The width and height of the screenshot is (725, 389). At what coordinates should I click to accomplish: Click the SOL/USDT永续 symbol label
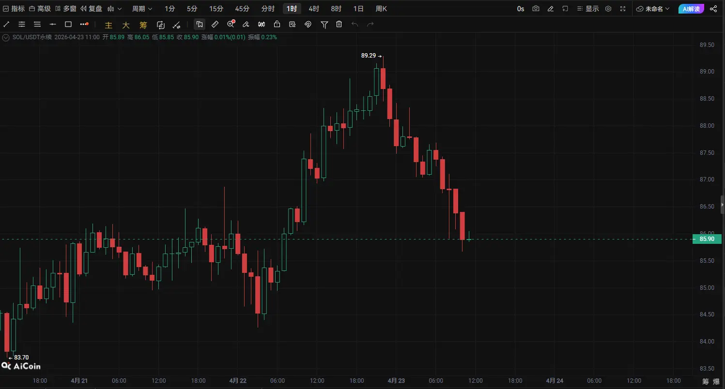pos(32,37)
